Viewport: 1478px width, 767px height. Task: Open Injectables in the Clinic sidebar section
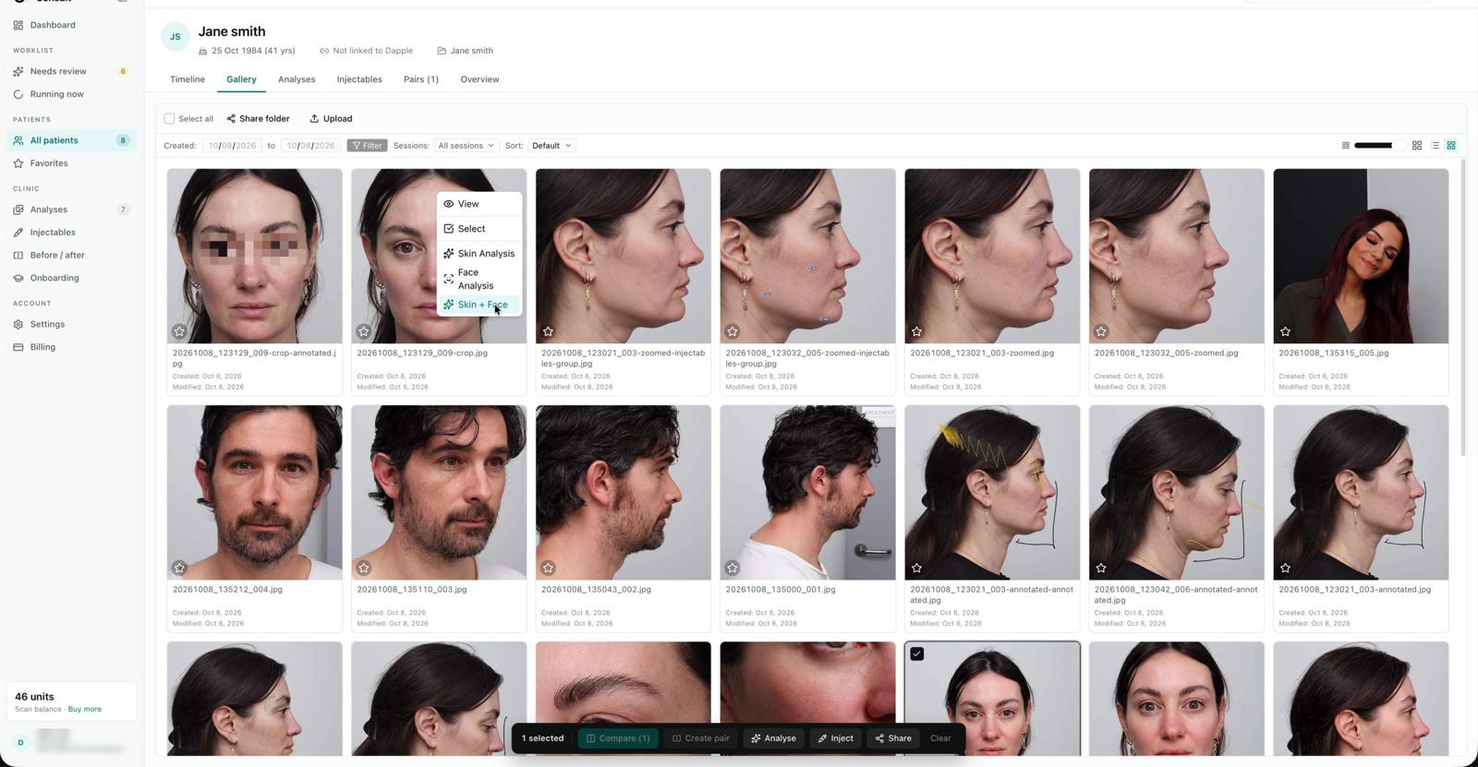pos(53,233)
